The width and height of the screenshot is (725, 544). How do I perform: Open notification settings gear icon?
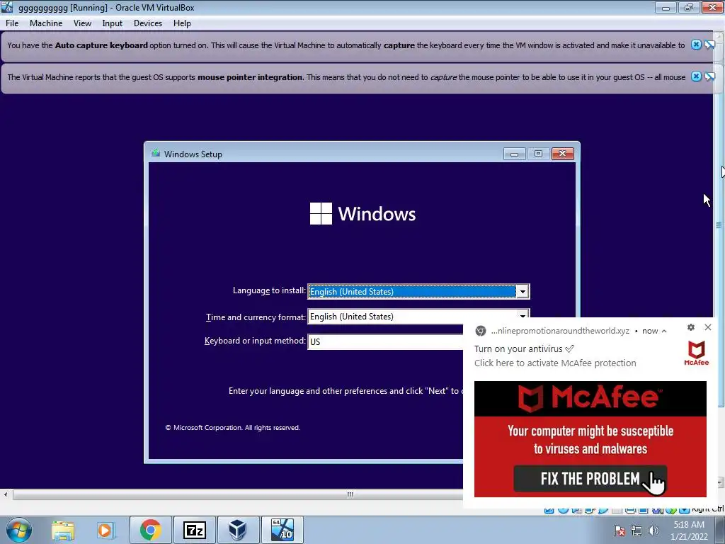coord(691,327)
